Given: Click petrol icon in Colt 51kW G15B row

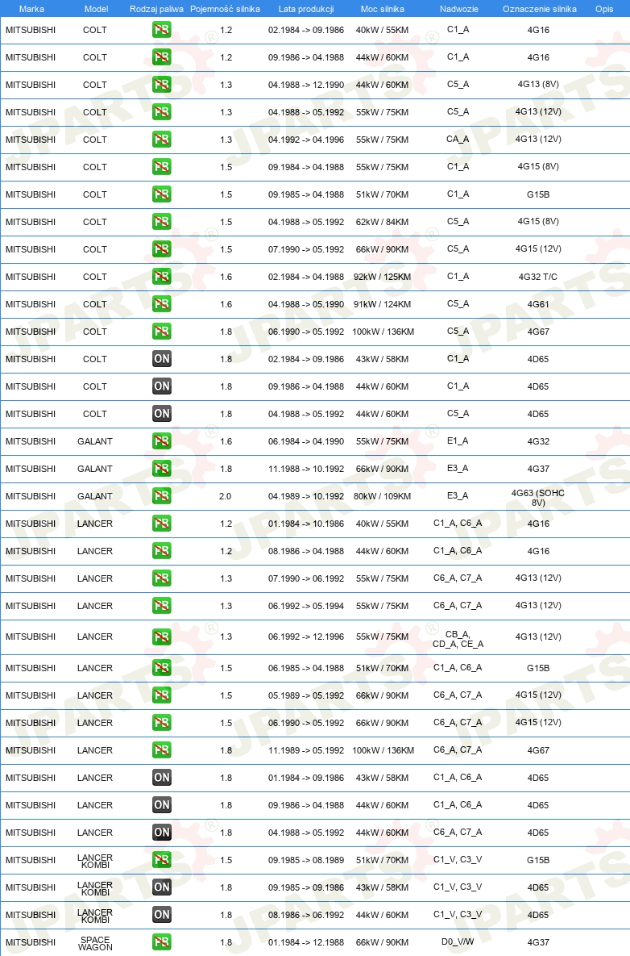Looking at the screenshot, I should [x=161, y=194].
